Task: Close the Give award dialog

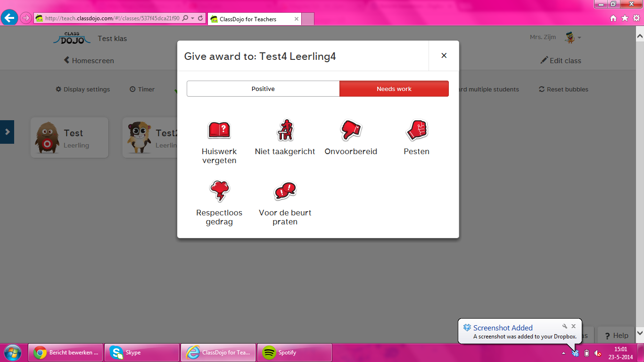Action: coord(444,56)
